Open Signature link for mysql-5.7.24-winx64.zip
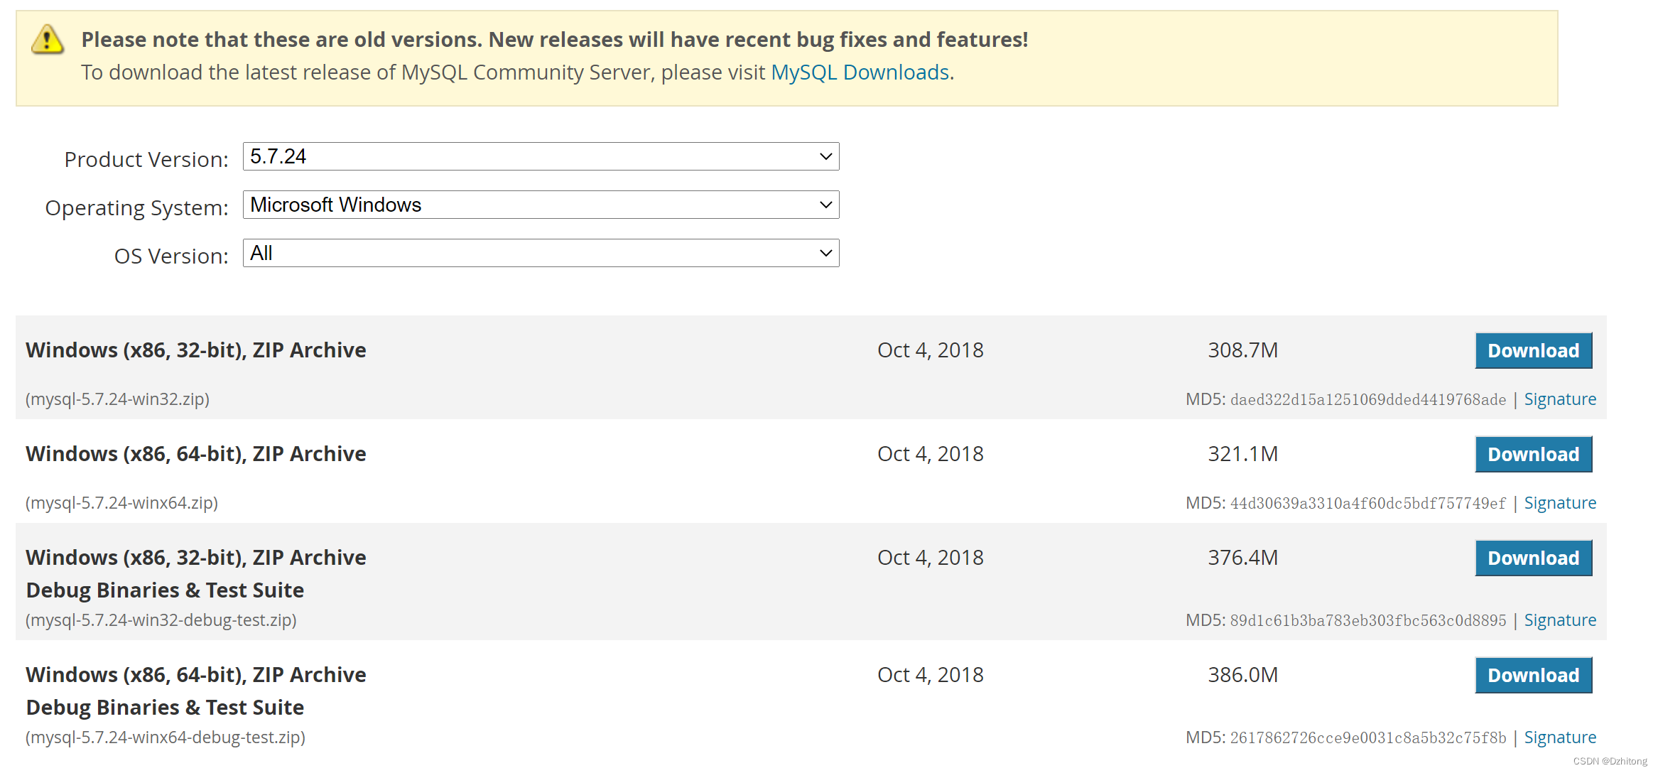 point(1559,503)
